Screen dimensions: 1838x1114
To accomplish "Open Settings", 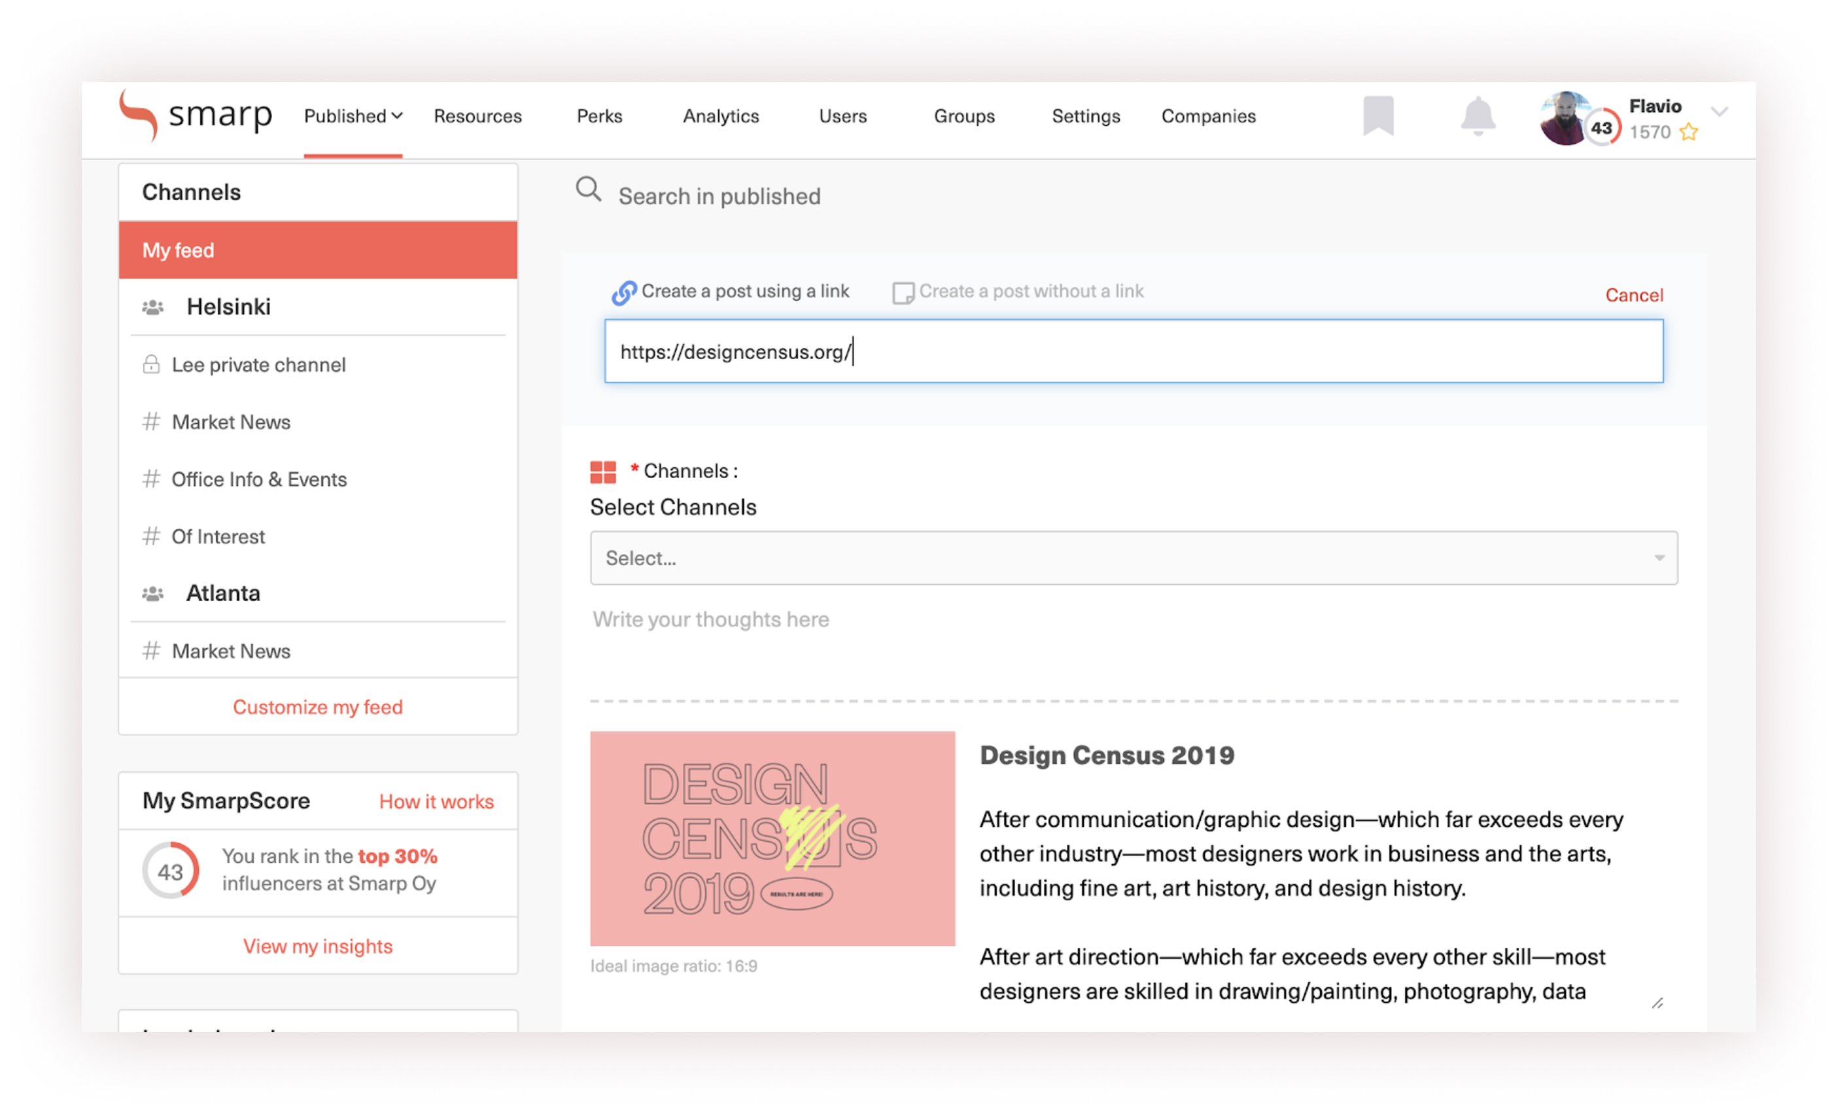I will point(1086,116).
